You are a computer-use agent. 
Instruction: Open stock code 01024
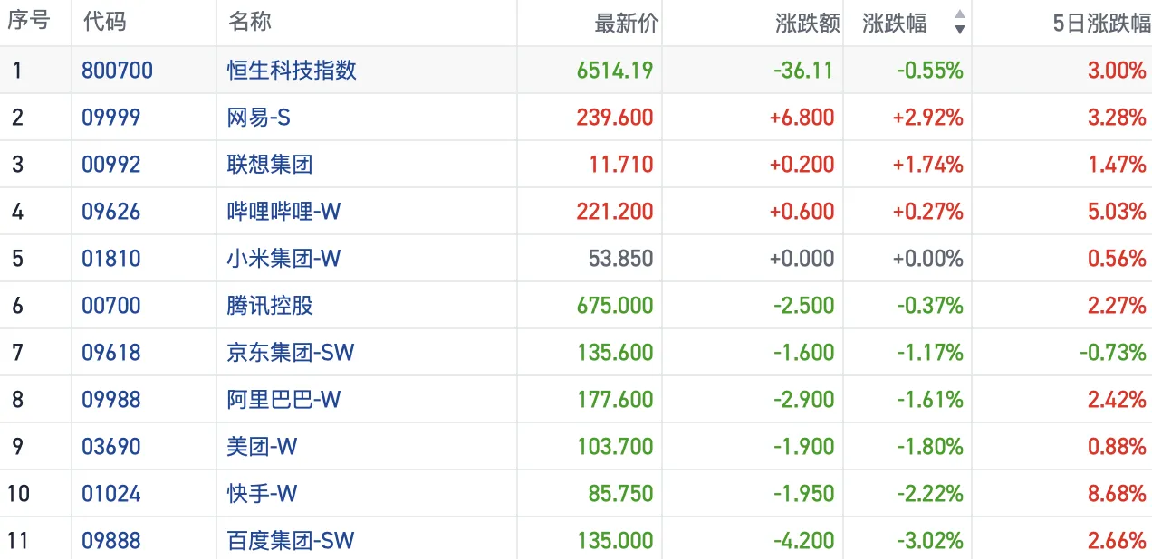111,494
